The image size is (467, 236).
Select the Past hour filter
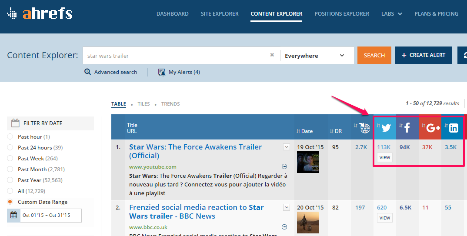coord(10,136)
